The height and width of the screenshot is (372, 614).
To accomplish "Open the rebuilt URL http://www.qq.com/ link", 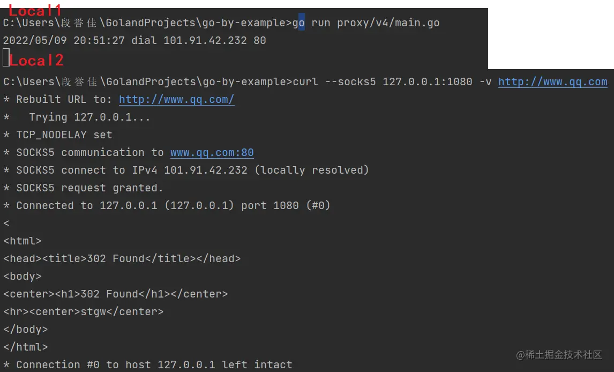I will coord(176,100).
